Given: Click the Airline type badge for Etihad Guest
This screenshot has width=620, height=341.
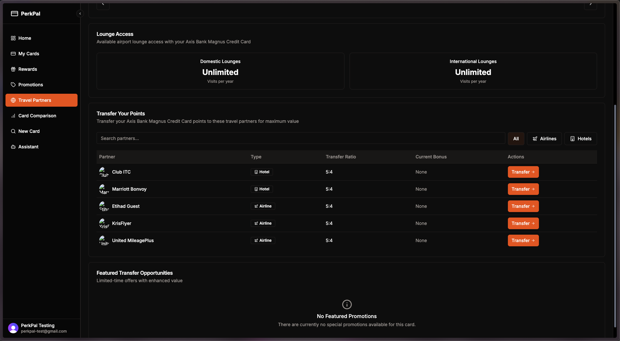Looking at the screenshot, I should point(263,206).
